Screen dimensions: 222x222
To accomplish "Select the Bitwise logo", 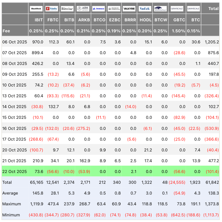I will click(x=67, y=9).
